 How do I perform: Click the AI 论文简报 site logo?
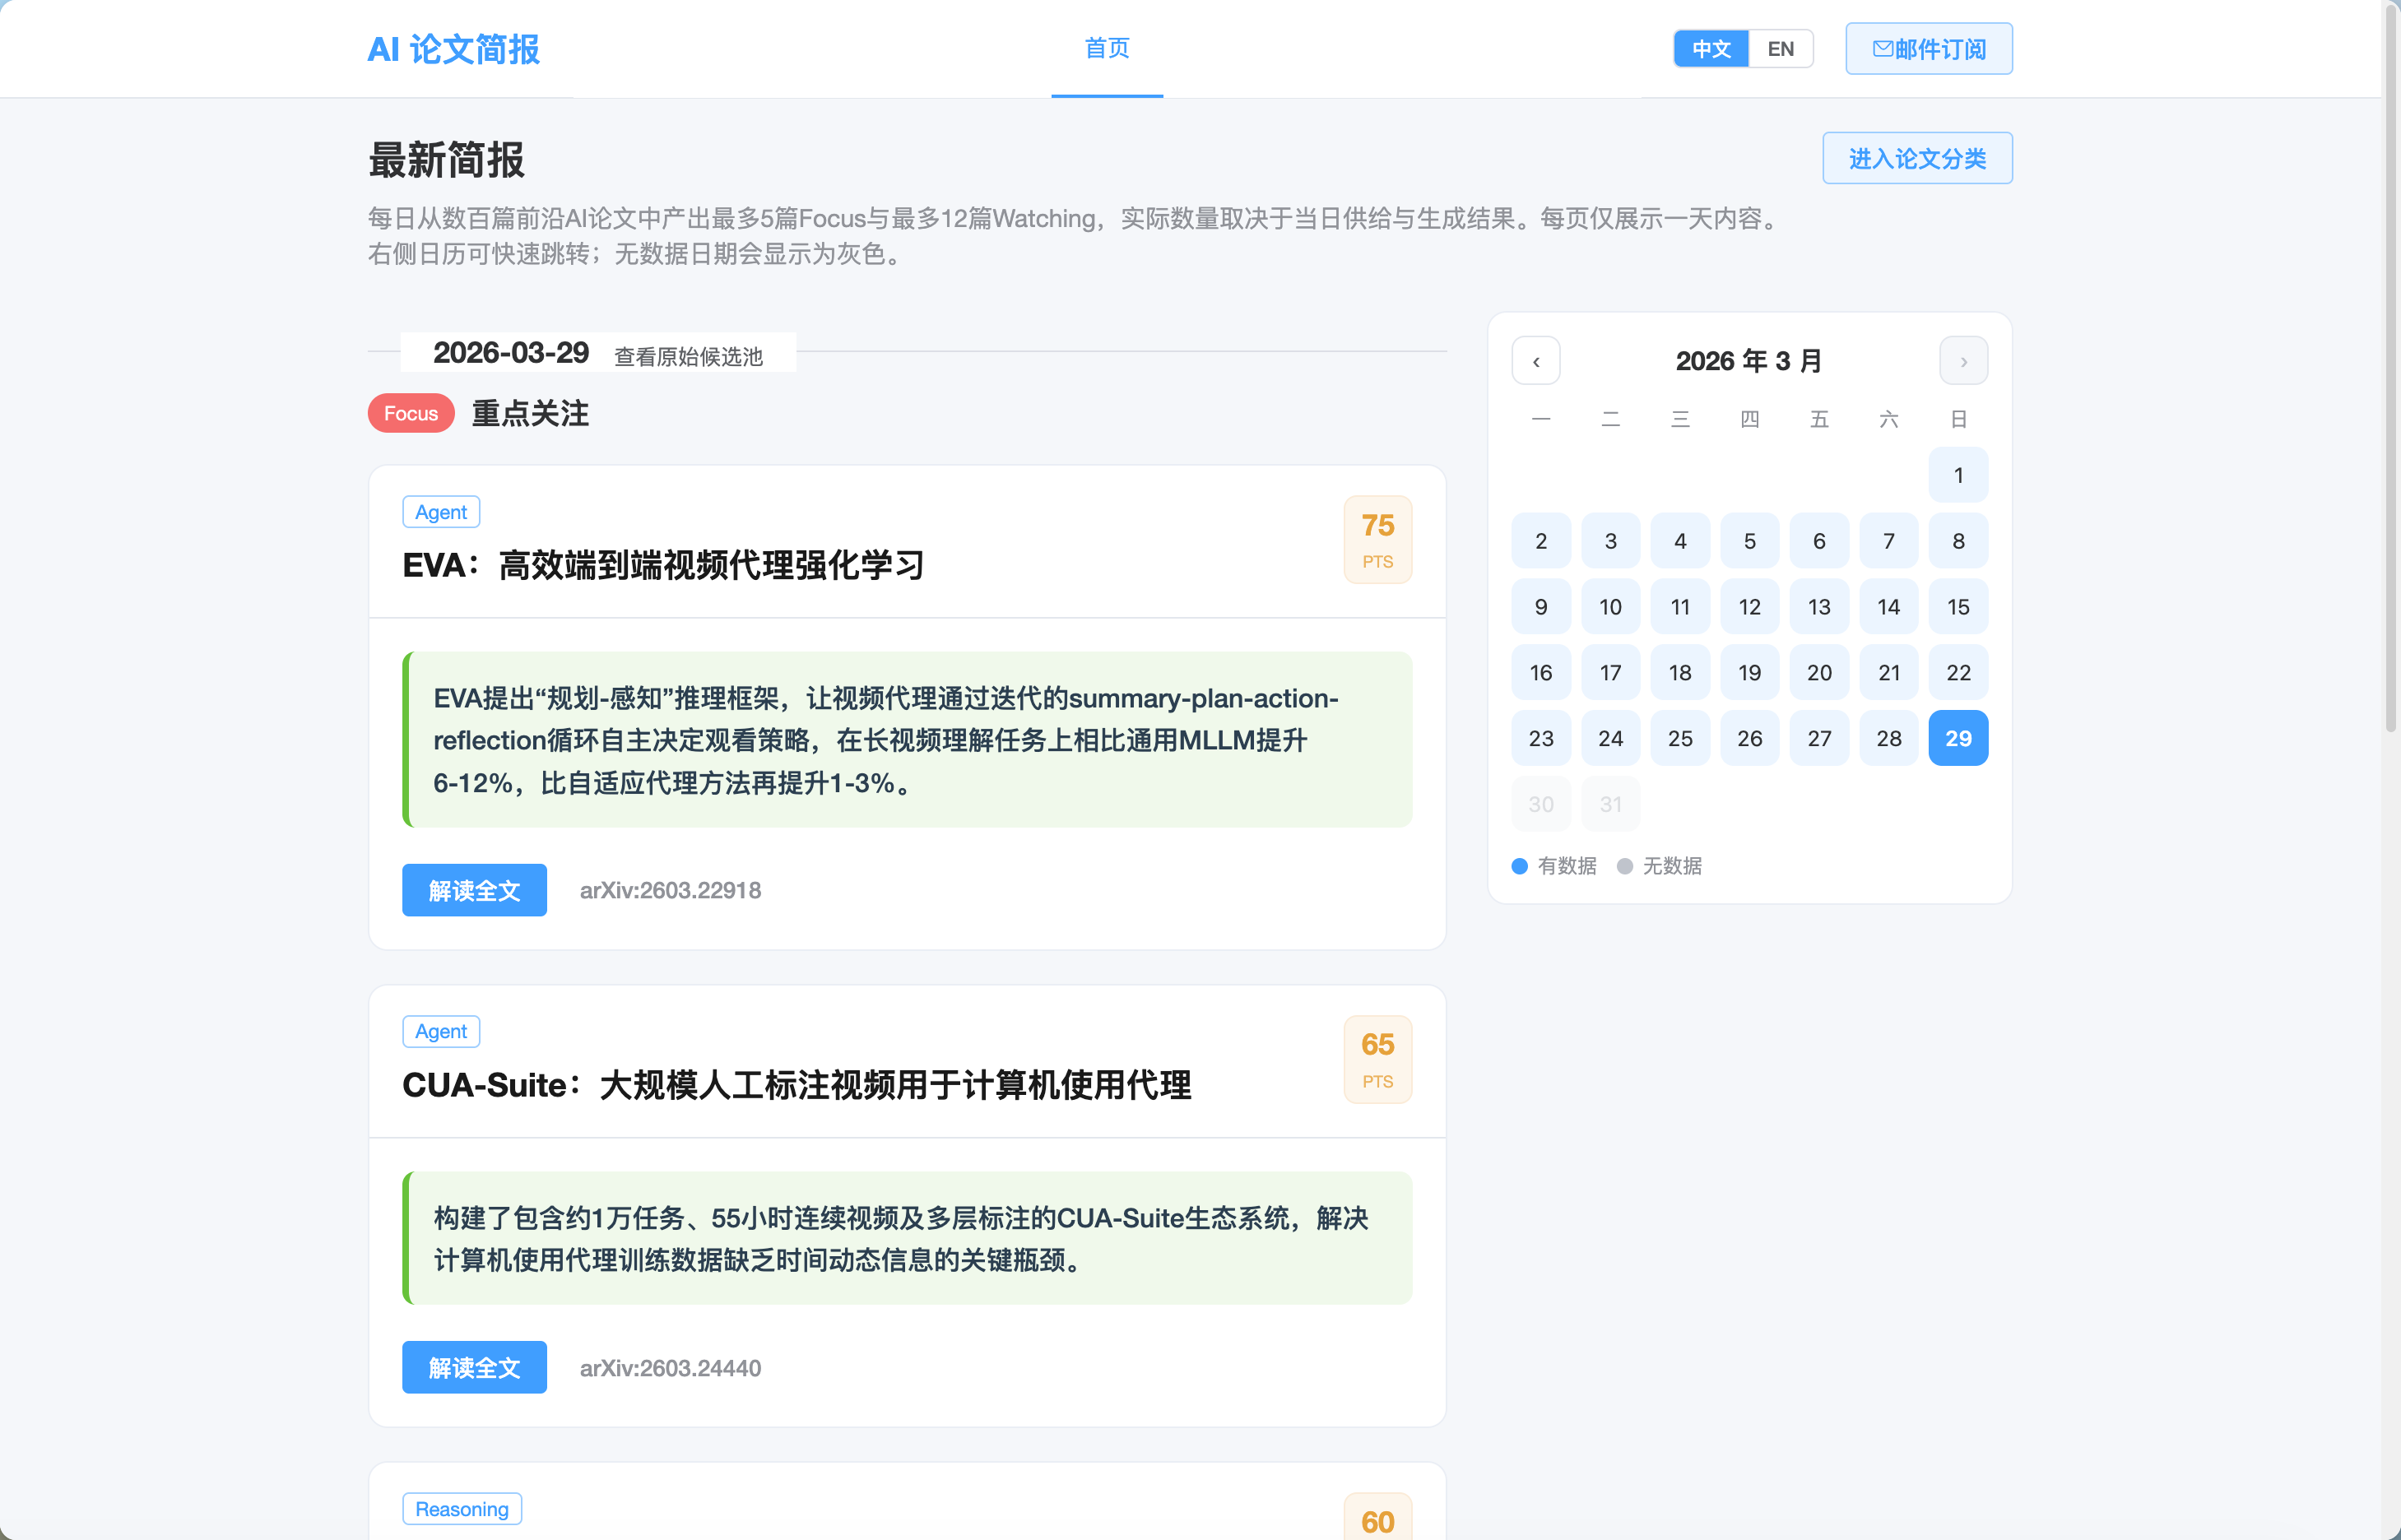[453, 49]
